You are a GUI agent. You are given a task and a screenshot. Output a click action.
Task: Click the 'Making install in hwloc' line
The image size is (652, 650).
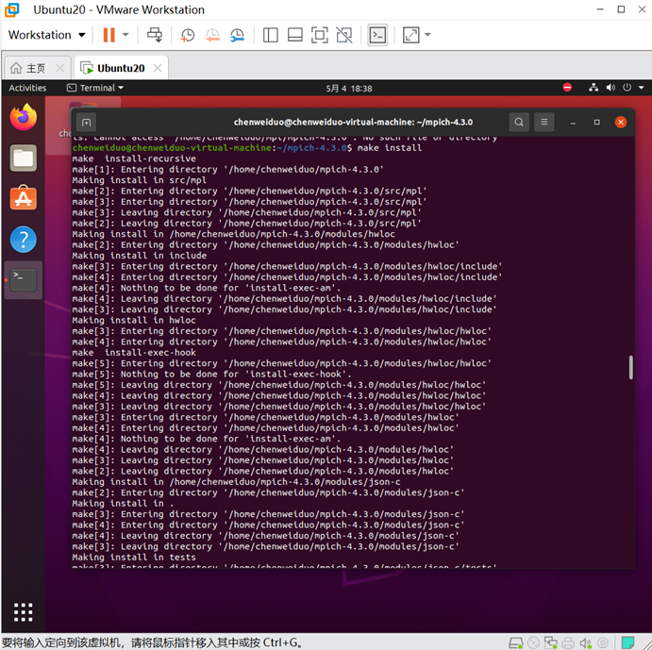[134, 320]
